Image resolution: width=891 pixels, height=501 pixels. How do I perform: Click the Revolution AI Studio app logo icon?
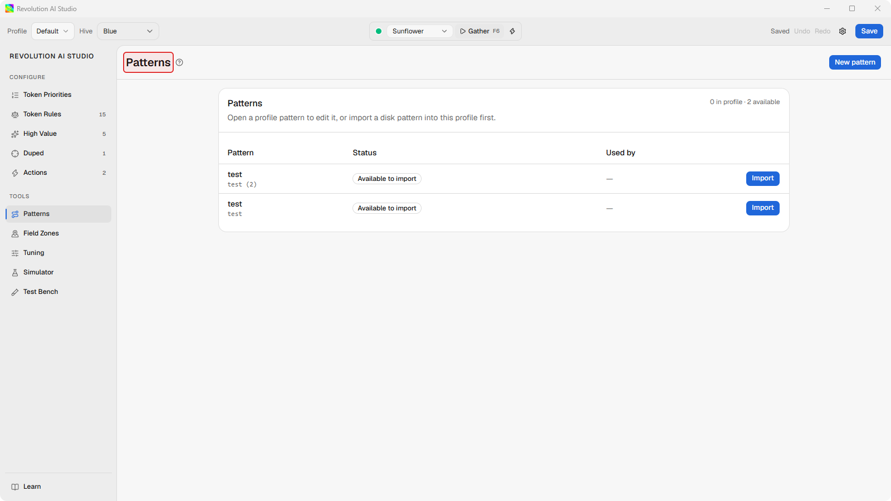[x=9, y=8]
